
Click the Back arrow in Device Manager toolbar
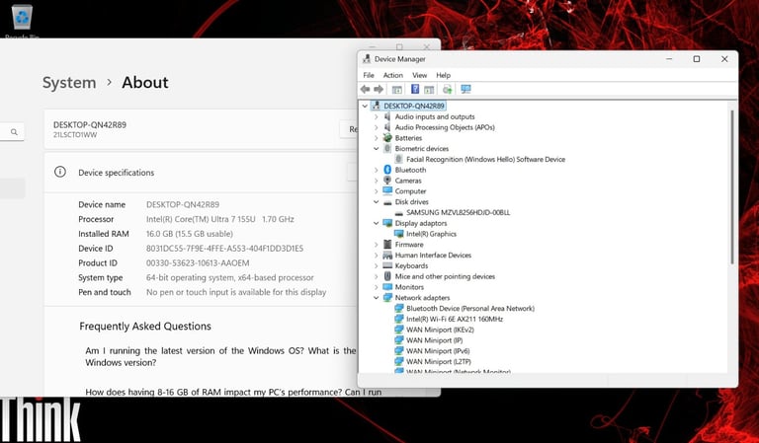366,90
